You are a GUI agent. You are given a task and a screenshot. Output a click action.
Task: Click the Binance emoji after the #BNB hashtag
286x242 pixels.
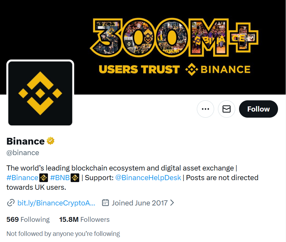tap(75, 178)
